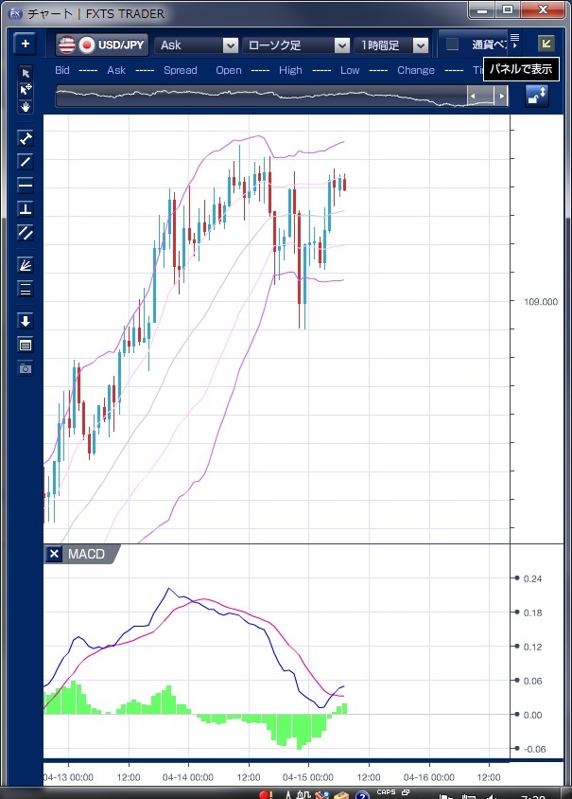Screen dimensions: 572x799
Task: Open the 1時間足 timeframe dropdown
Action: (392, 45)
